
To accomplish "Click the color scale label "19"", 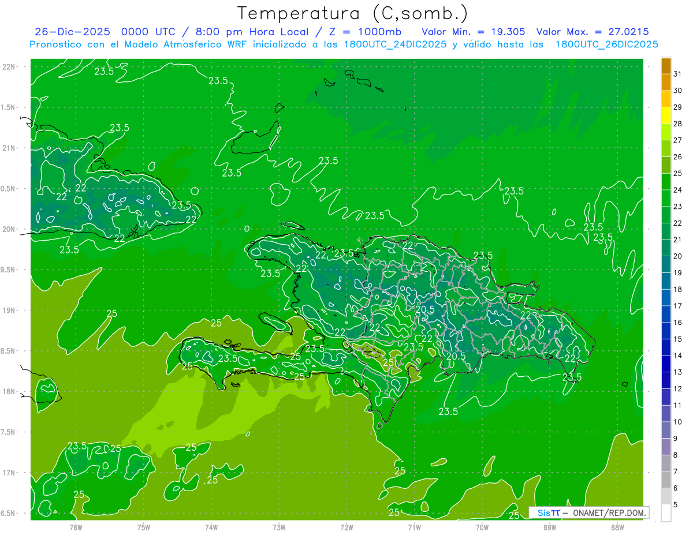I will coord(677,273).
